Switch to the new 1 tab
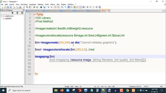 [105, 11]
